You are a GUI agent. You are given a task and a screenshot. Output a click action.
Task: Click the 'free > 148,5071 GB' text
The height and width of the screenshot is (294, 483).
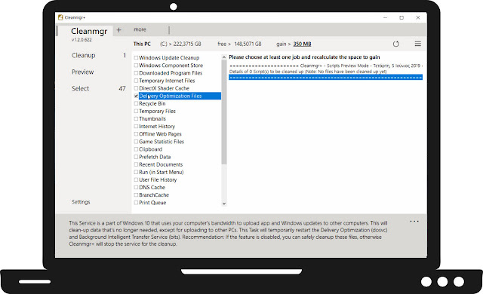(x=239, y=44)
